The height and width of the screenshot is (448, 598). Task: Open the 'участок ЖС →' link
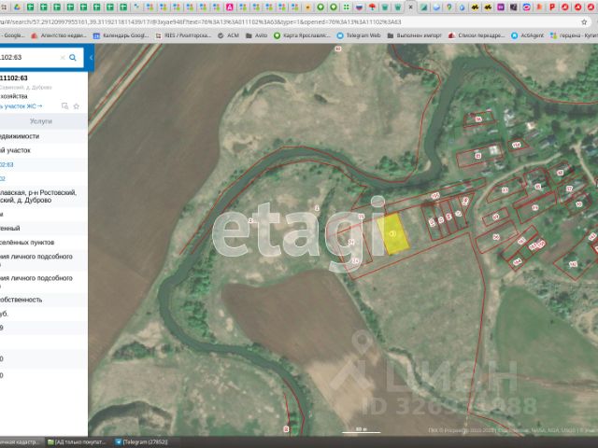pyautogui.click(x=21, y=106)
